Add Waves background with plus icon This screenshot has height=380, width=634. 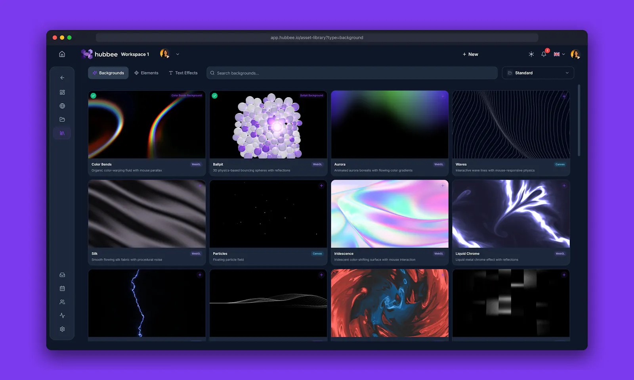point(564,96)
